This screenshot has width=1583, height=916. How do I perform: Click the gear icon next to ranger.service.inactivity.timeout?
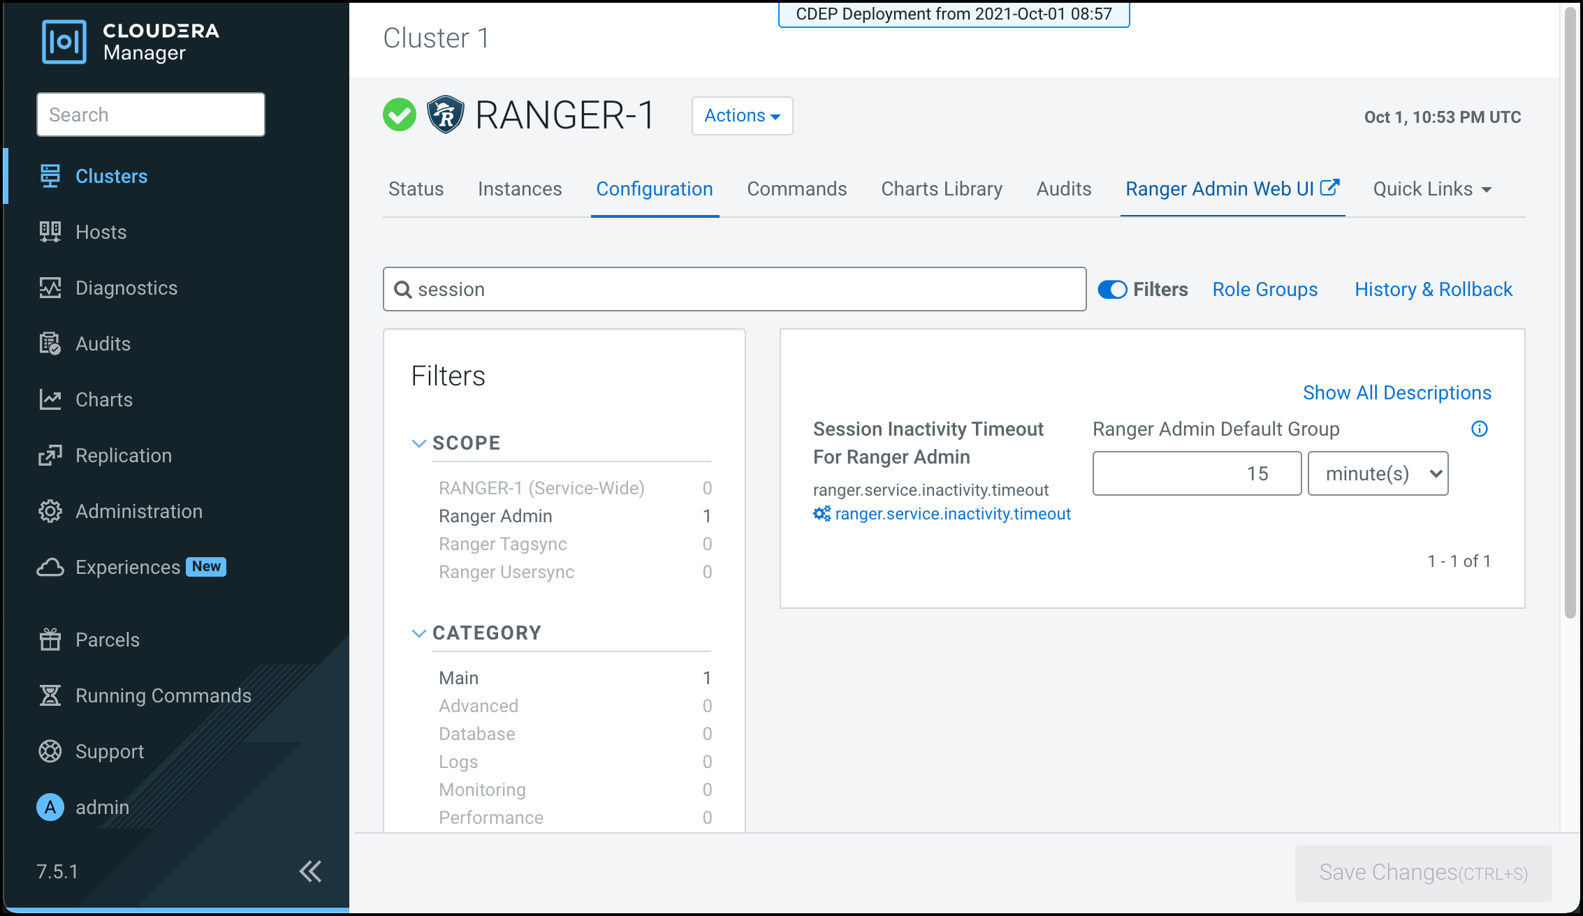tap(821, 514)
